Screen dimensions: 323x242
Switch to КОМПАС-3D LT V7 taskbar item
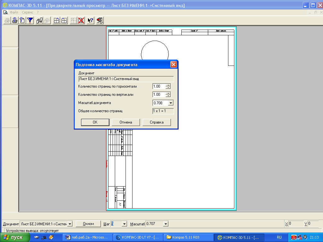point(138,238)
